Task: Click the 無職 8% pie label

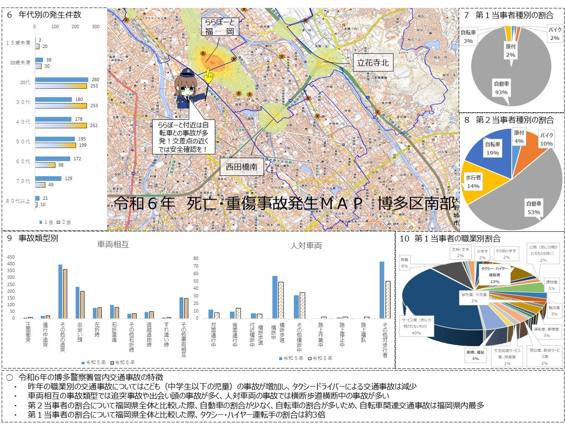Action: 404,263
